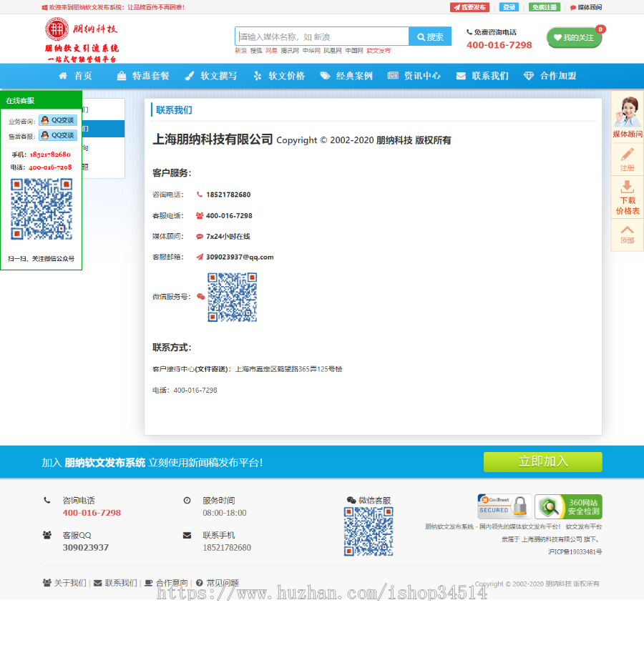Select 联系我们 in the navigation bar
Image resolution: width=644 pixels, height=648 pixels.
(482, 75)
